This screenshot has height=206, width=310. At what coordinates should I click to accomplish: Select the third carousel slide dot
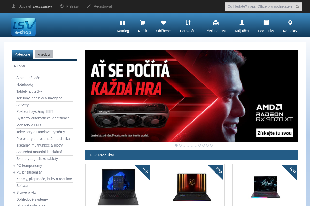[184, 145]
